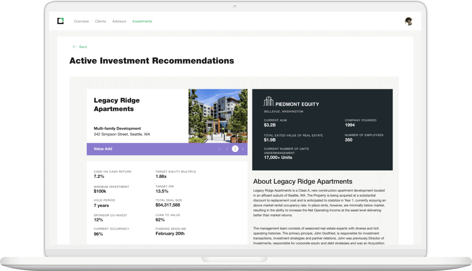Click the Piedmont Equity building logo icon

(268, 101)
